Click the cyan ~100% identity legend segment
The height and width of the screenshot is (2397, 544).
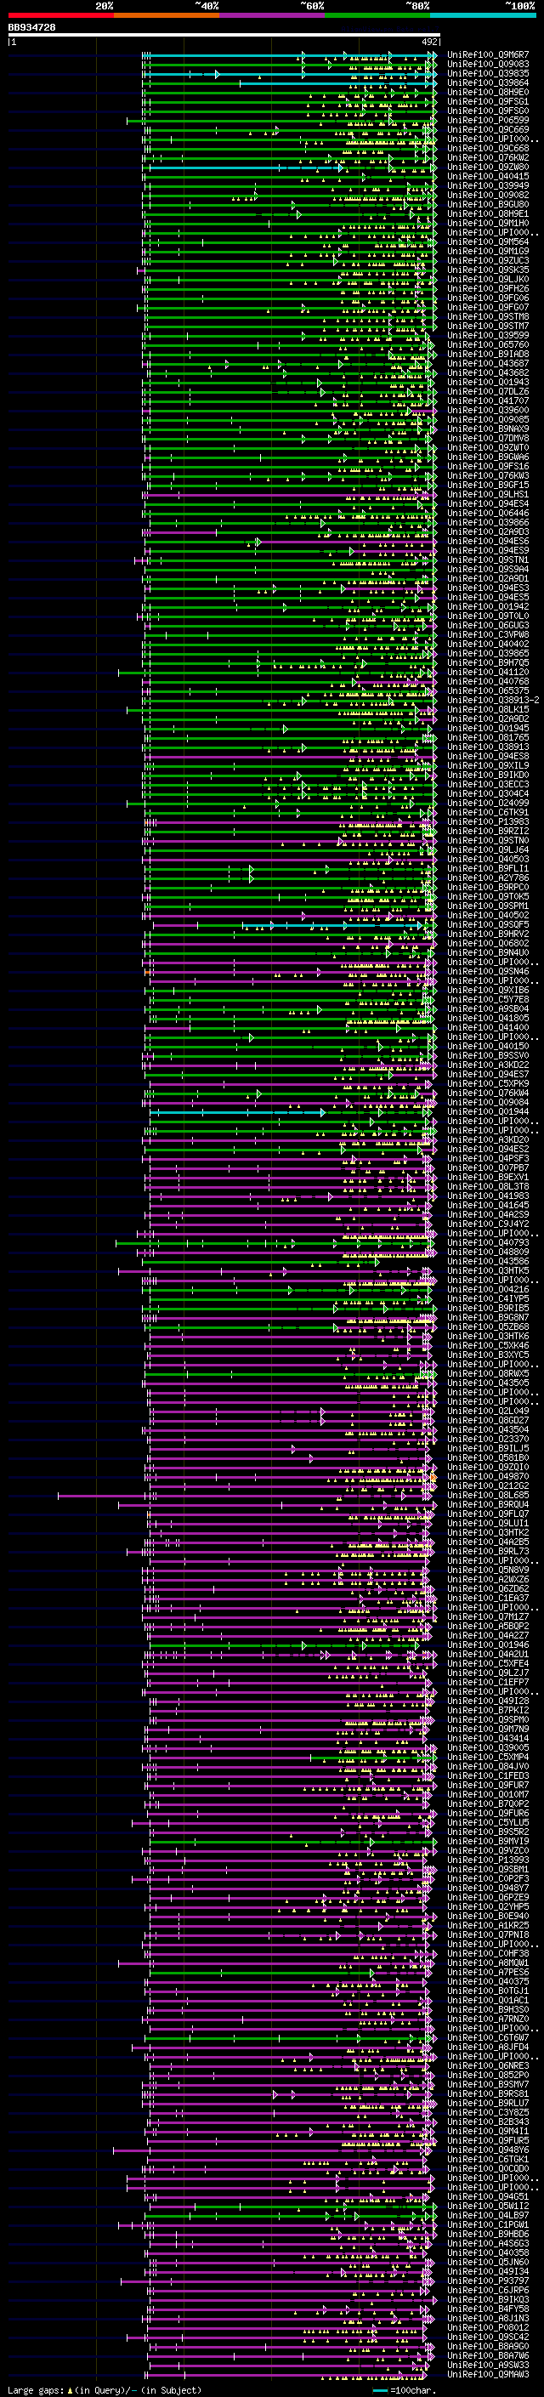(x=483, y=15)
